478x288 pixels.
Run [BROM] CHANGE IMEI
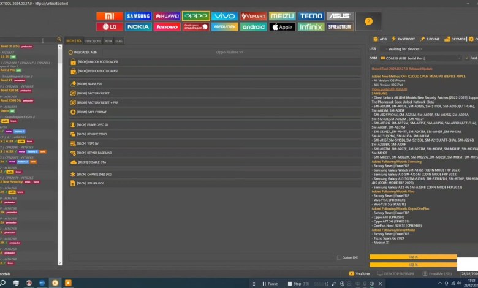coord(215,175)
